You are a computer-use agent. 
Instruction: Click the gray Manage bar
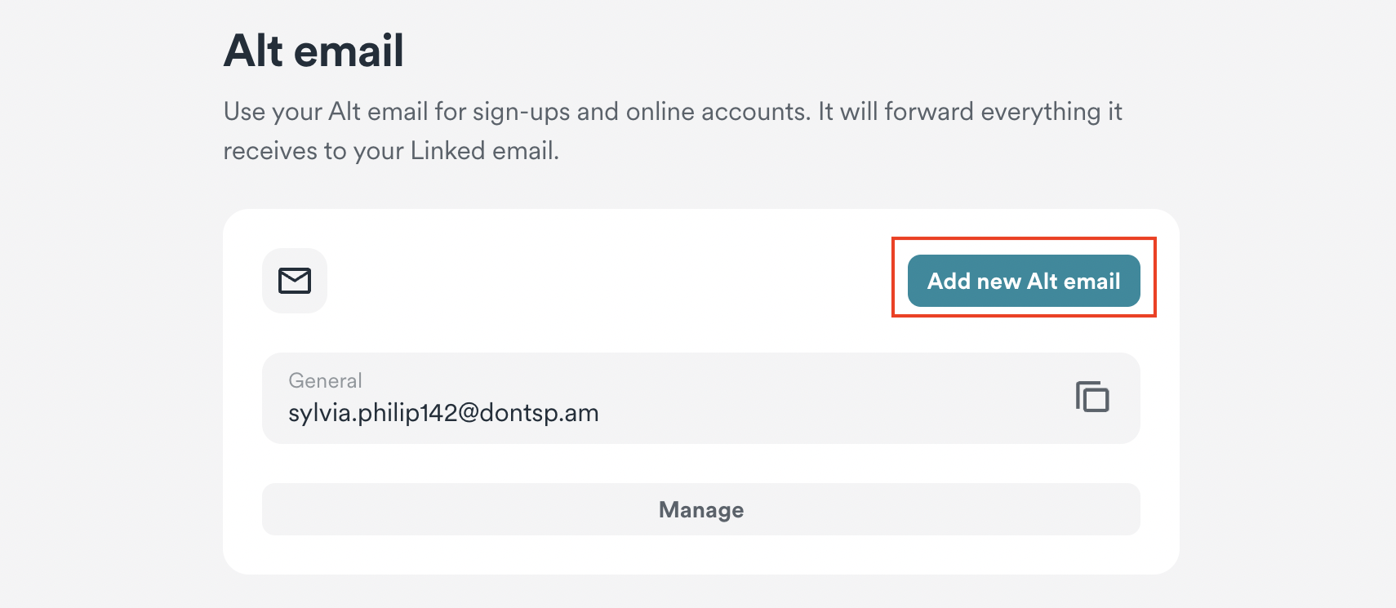pos(700,509)
